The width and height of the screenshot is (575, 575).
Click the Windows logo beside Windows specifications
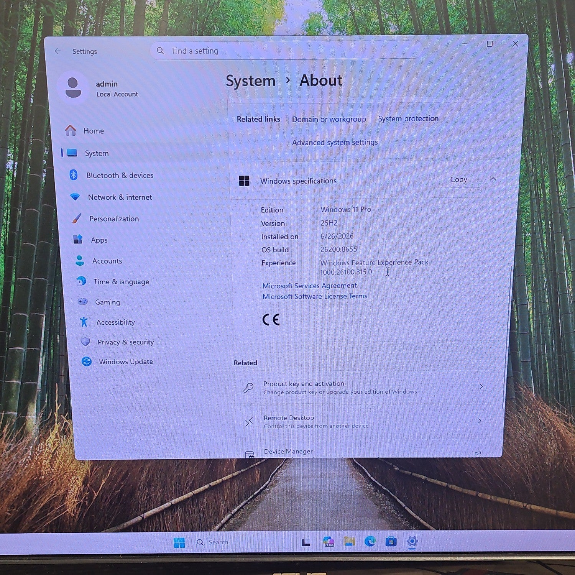point(244,181)
